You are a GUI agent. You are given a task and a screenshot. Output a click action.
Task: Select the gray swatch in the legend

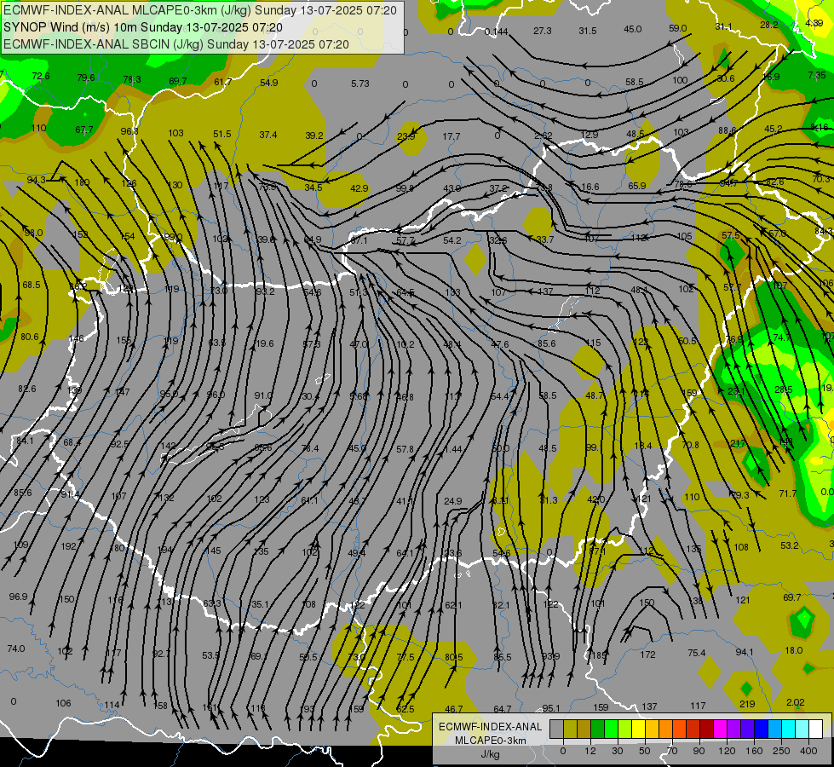tap(556, 730)
